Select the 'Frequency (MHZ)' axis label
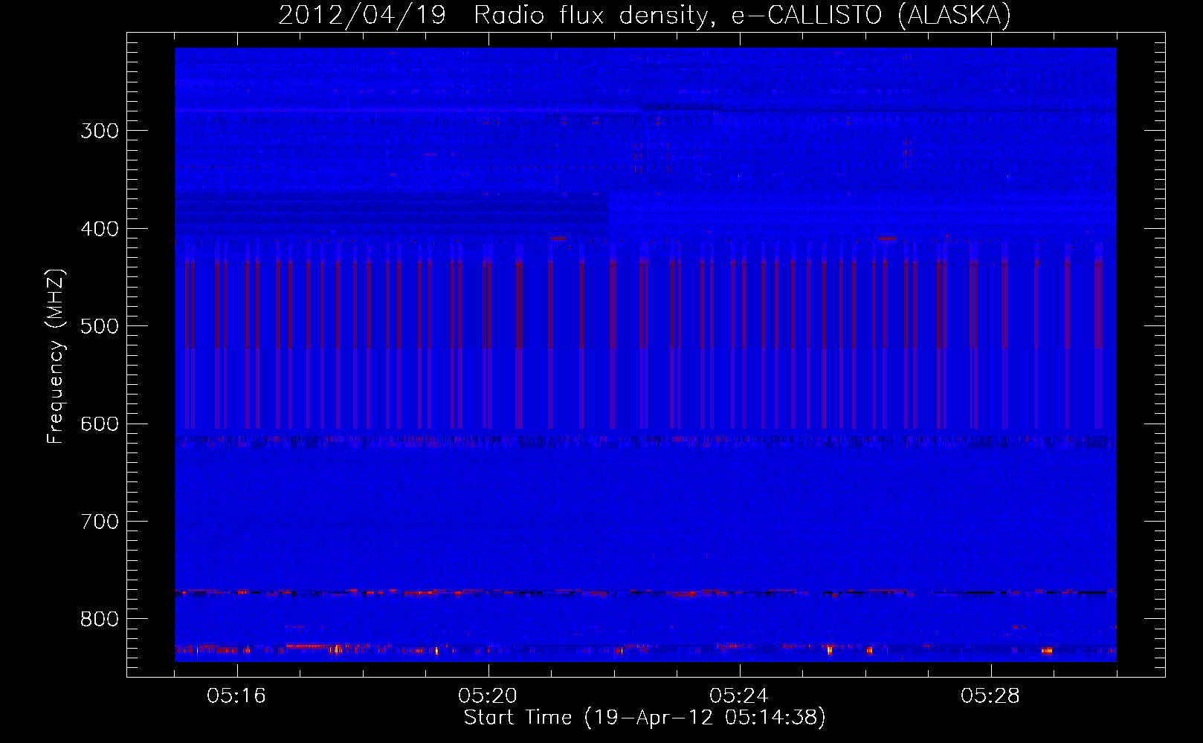This screenshot has height=743, width=1203. coord(56,356)
